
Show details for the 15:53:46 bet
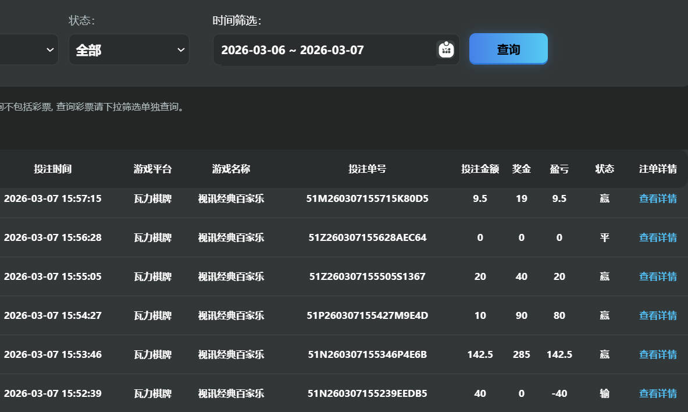click(658, 354)
